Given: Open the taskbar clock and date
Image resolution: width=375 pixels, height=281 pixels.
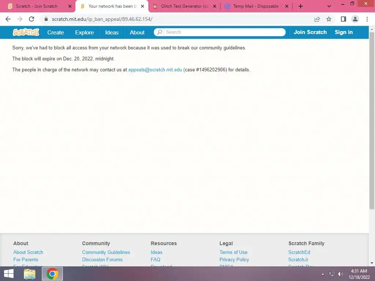Looking at the screenshot, I should (x=359, y=274).
